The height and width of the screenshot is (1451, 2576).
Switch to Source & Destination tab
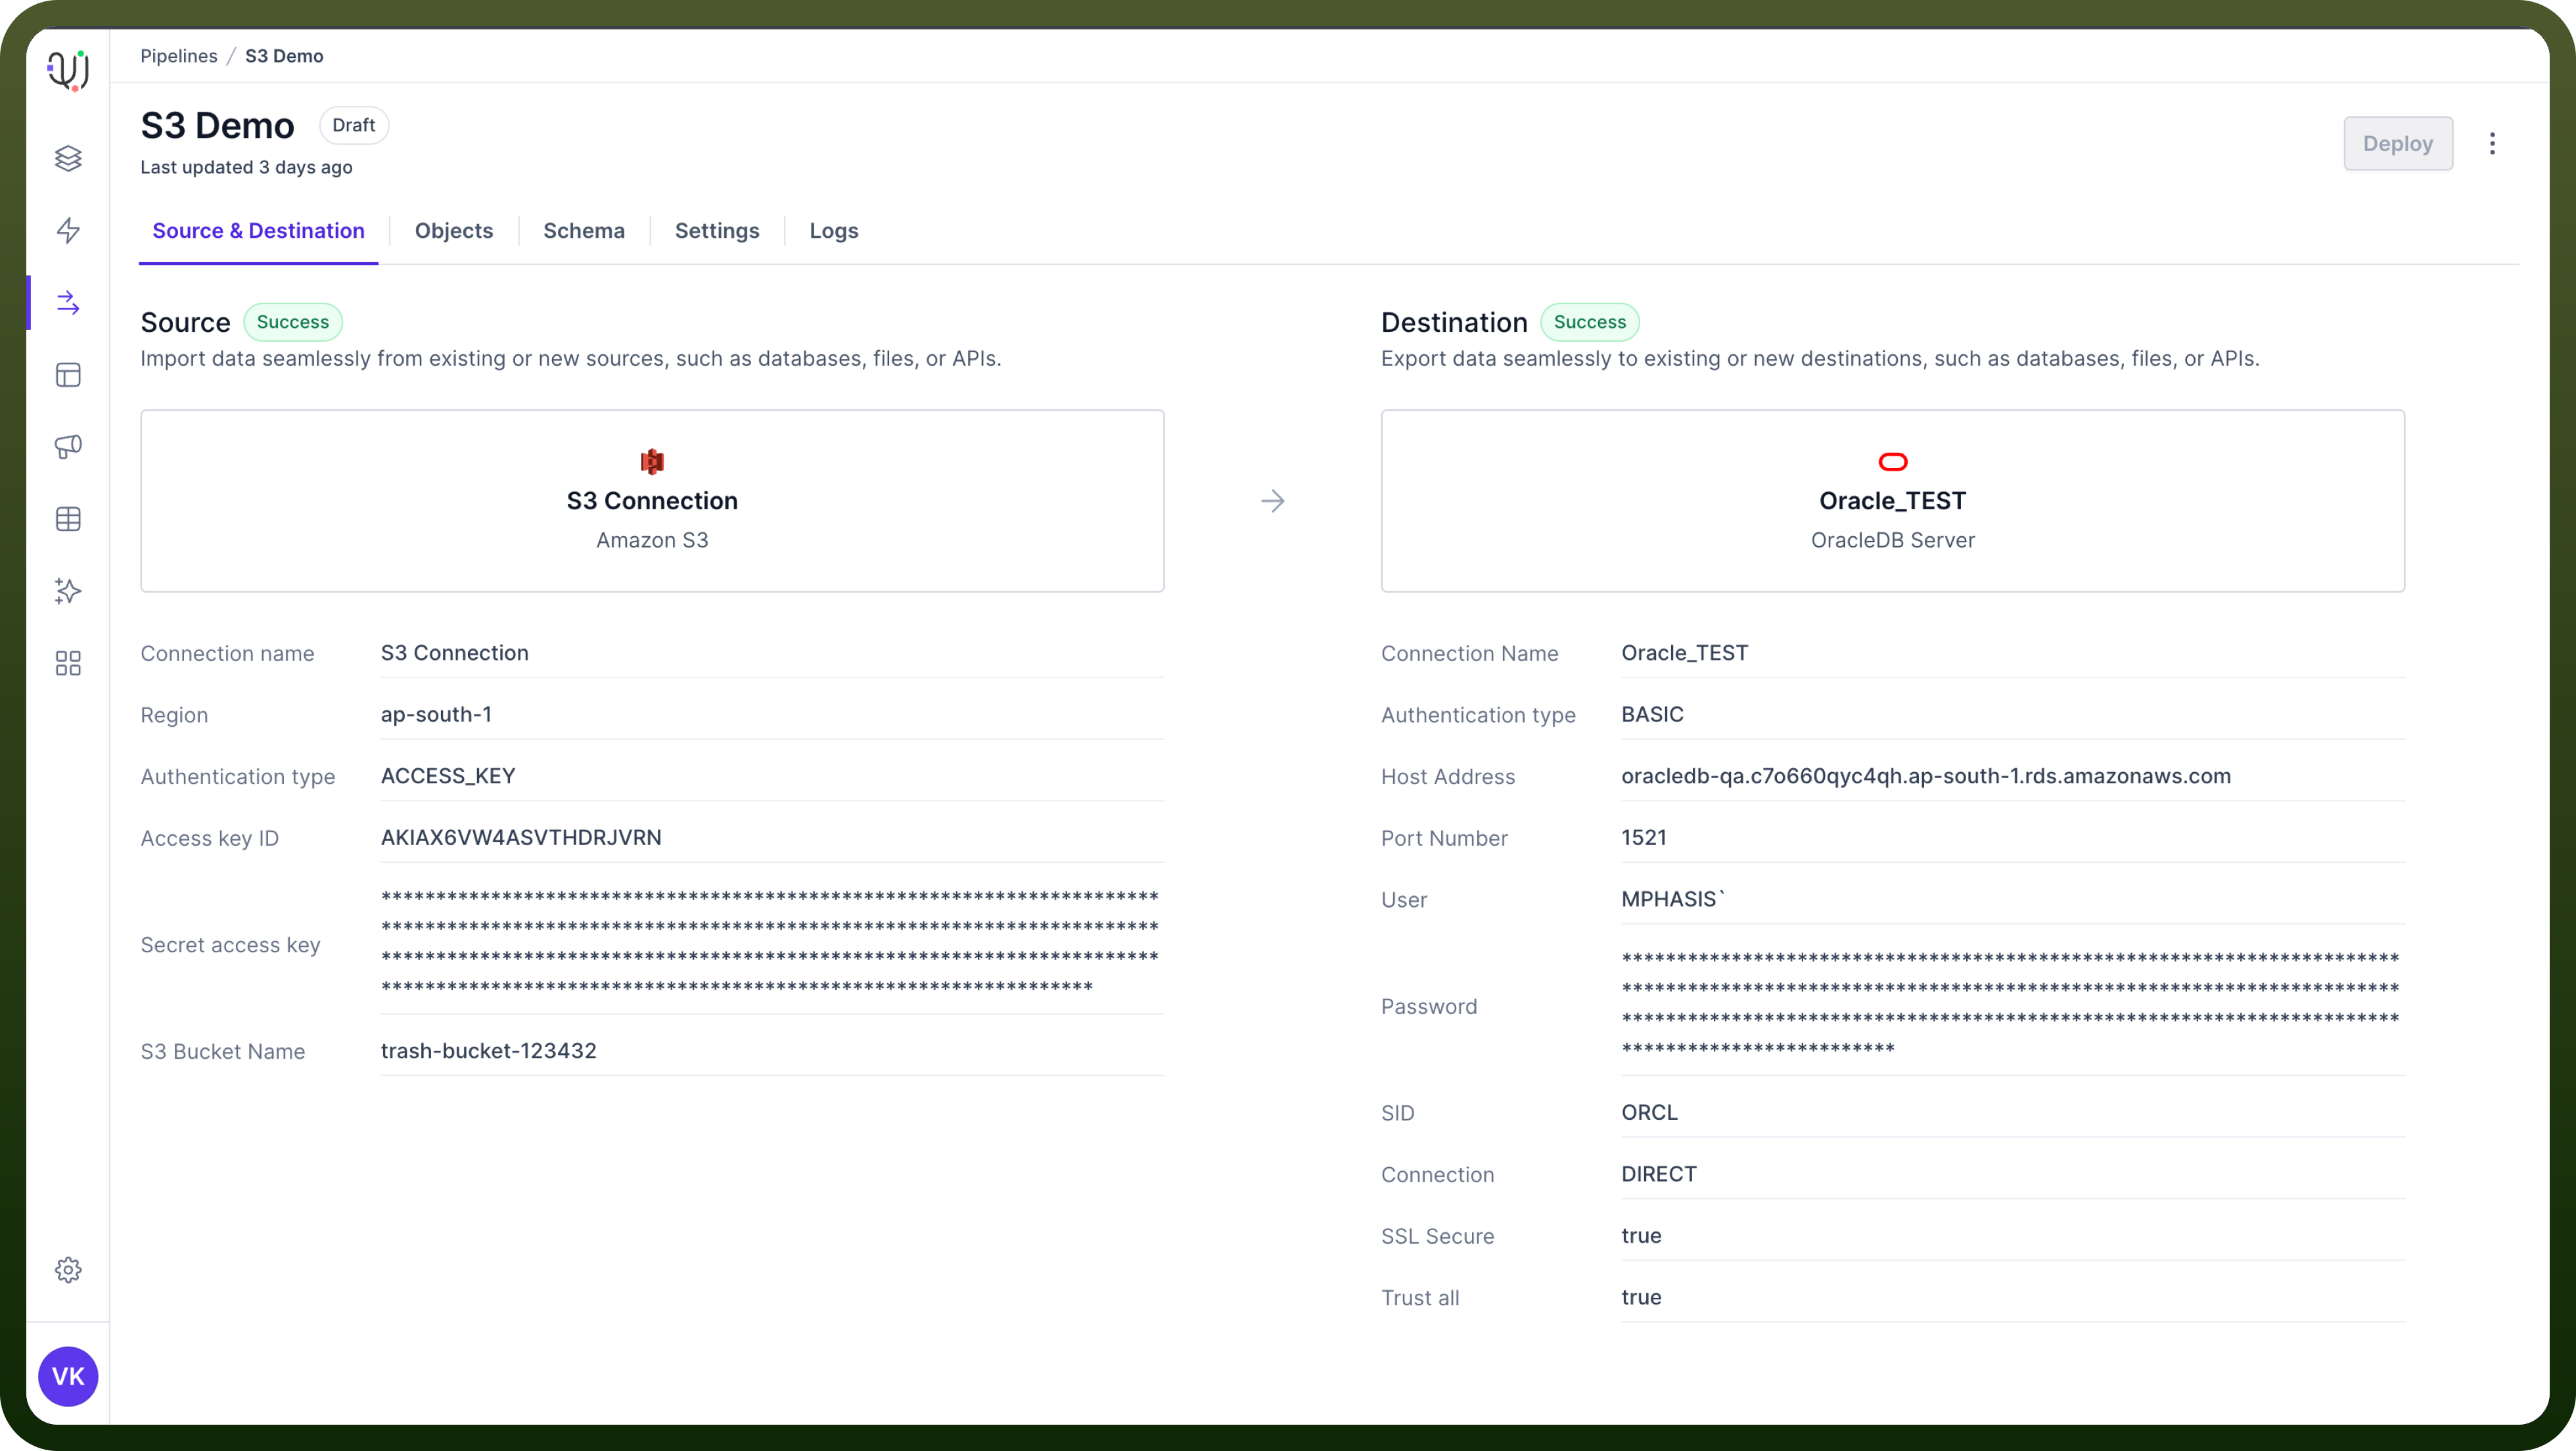point(258,231)
